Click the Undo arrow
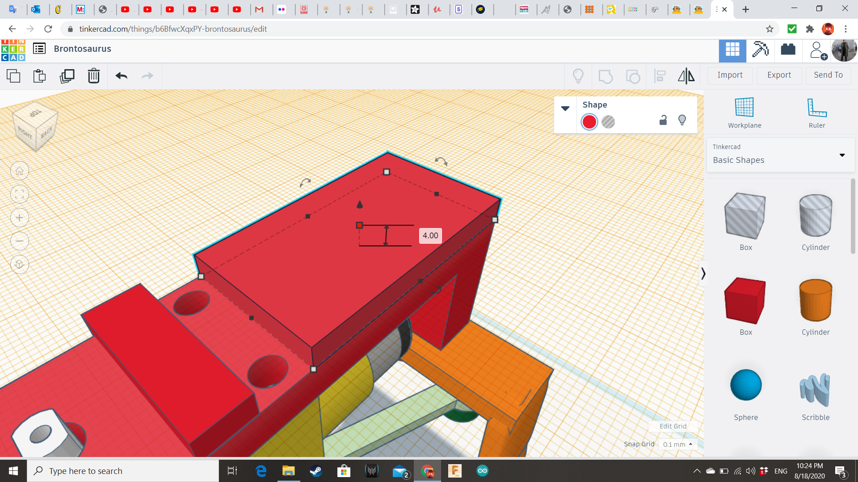Viewport: 858px width, 482px height. (x=121, y=76)
